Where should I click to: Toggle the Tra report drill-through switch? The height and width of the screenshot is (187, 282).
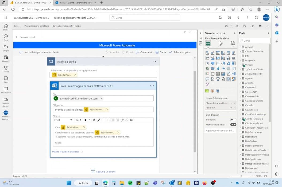pos(233,120)
